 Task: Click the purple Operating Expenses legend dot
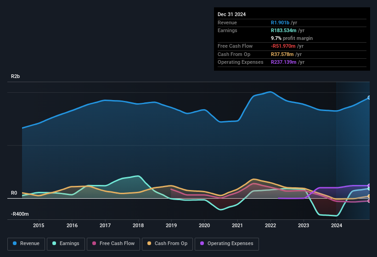pos(202,243)
